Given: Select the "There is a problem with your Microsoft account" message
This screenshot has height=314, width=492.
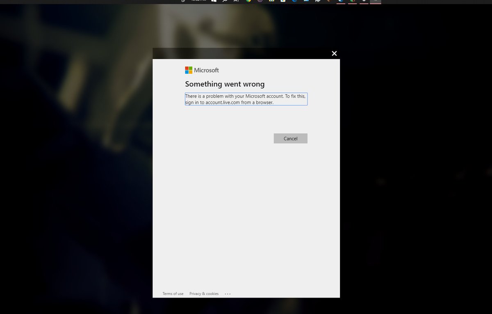Looking at the screenshot, I should click(246, 99).
